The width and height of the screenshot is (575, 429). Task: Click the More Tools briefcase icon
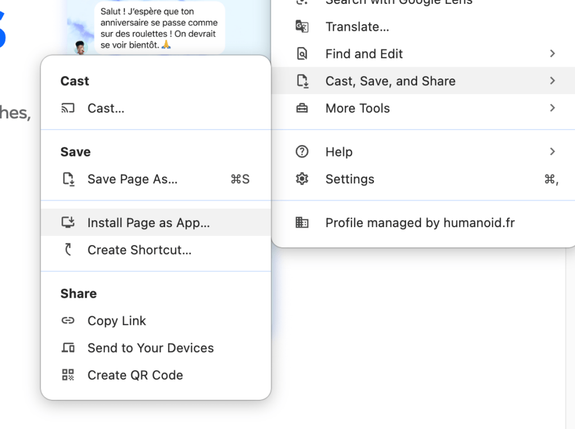[x=303, y=108]
